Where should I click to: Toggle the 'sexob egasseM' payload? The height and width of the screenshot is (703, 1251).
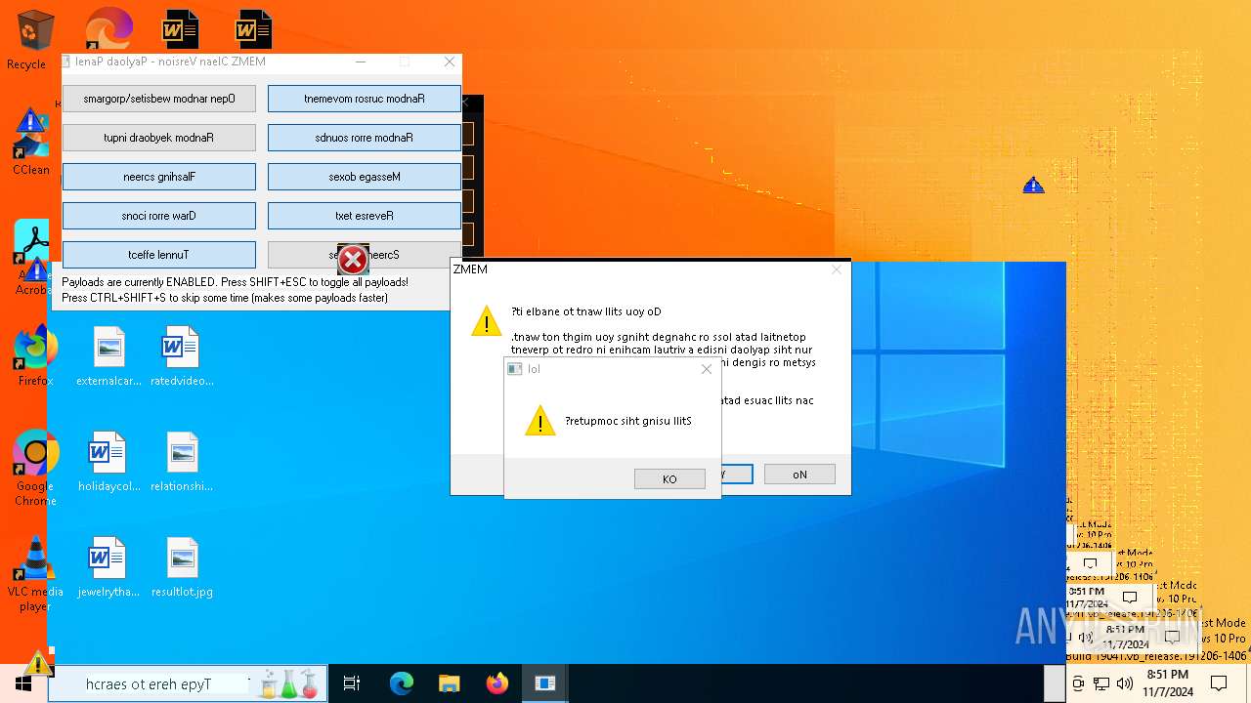pyautogui.click(x=365, y=177)
